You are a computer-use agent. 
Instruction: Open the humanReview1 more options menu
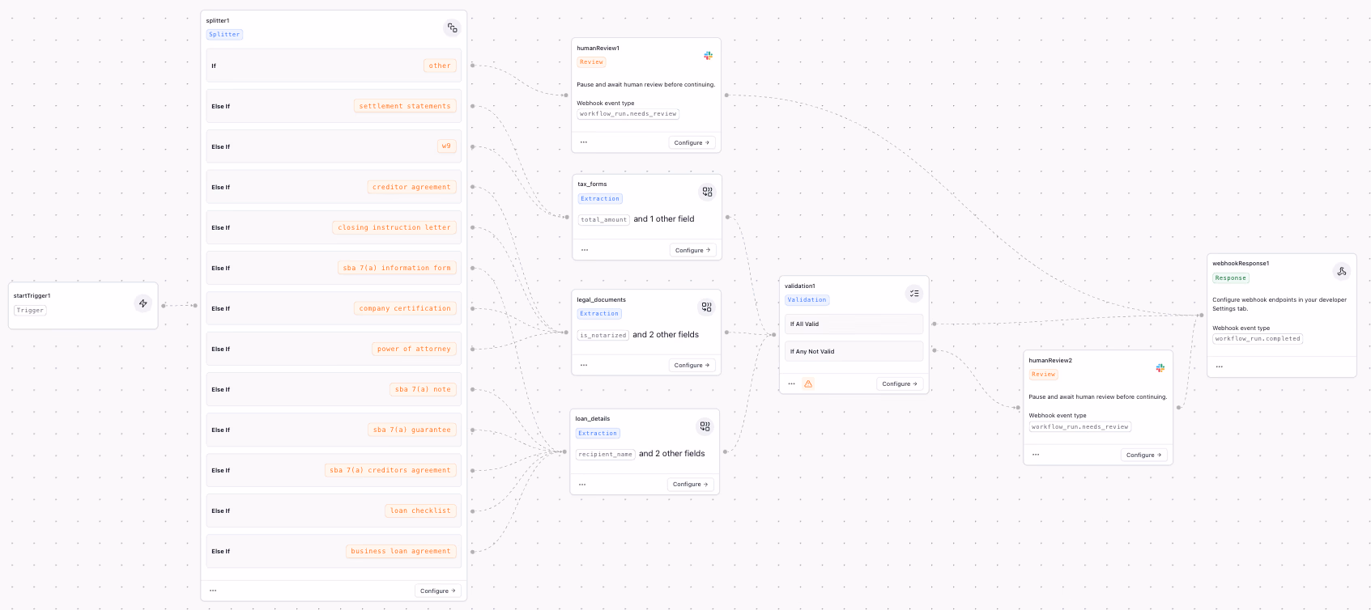click(x=584, y=142)
